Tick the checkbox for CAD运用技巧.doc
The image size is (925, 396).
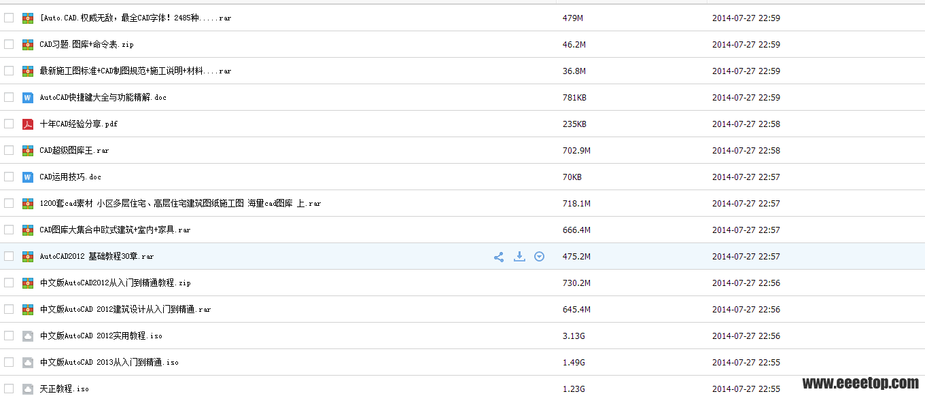tap(9, 177)
